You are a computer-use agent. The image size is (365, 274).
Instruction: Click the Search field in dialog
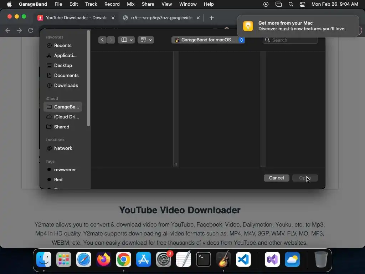(290, 40)
